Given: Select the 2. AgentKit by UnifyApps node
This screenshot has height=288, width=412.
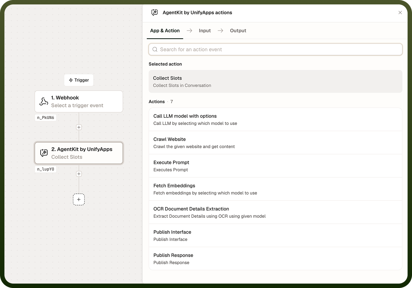Looking at the screenshot, I should [79, 153].
